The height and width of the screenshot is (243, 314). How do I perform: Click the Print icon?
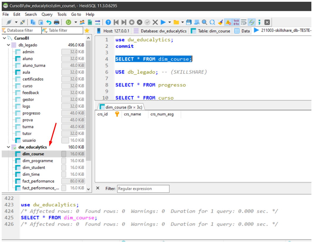tap(57, 22)
